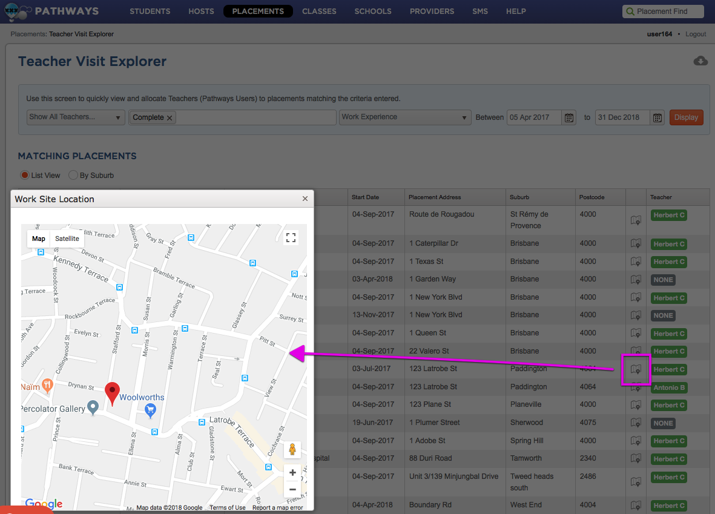View map for 1 Plumer Street placement
The image size is (715, 514).
point(636,423)
